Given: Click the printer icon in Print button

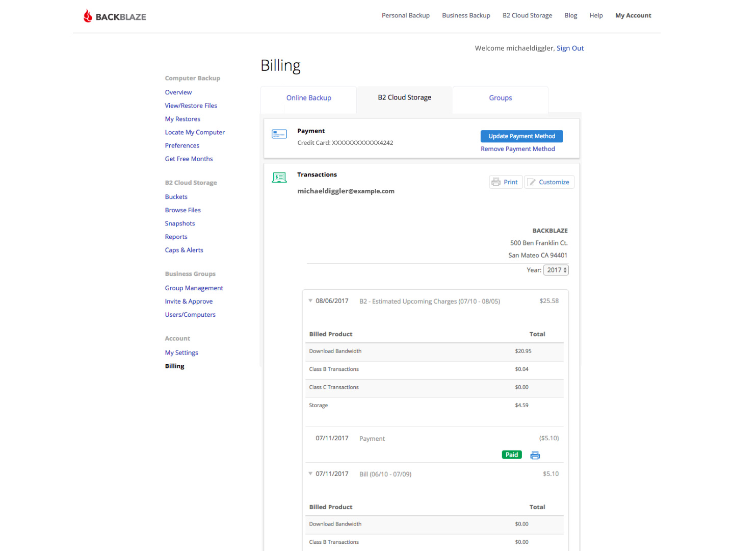Looking at the screenshot, I should 496,182.
